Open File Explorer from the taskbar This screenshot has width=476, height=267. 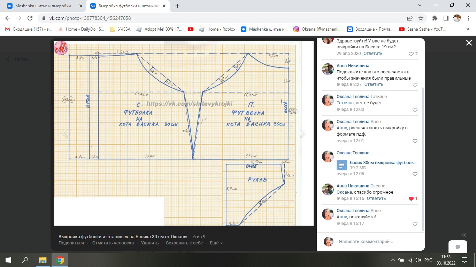tap(43, 260)
